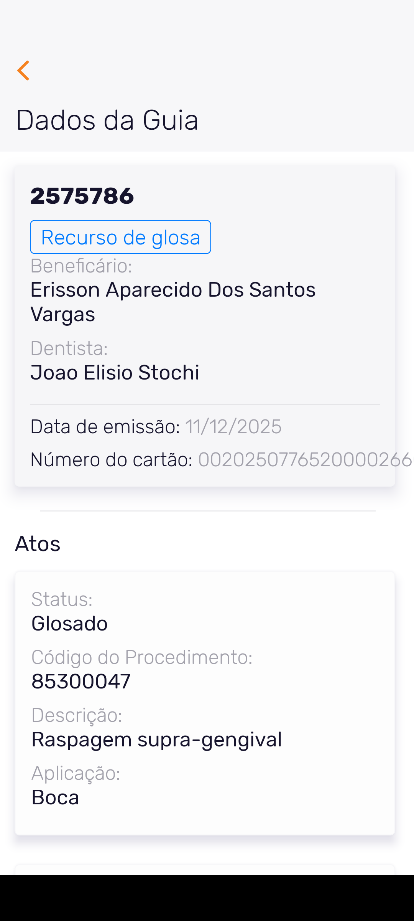Tap the emission date 11/12/2025

233,427
